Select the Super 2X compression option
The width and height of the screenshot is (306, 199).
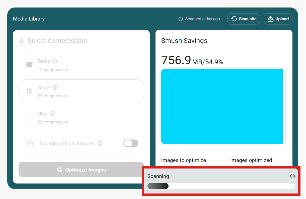pyautogui.click(x=81, y=91)
